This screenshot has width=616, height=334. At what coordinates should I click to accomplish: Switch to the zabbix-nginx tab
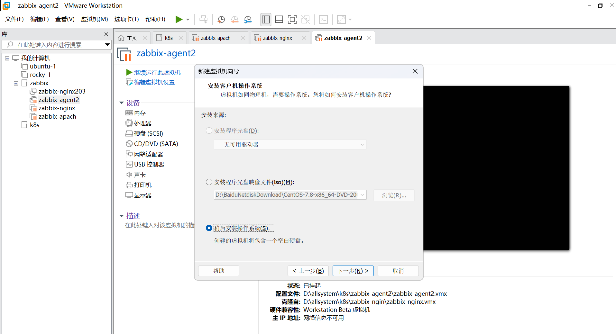(x=277, y=38)
